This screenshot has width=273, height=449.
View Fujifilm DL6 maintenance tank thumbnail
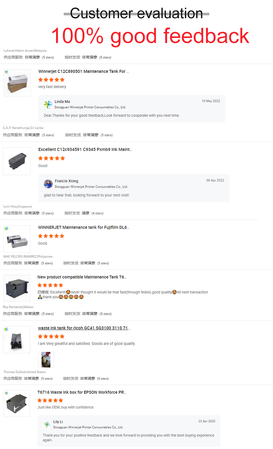coord(17,239)
